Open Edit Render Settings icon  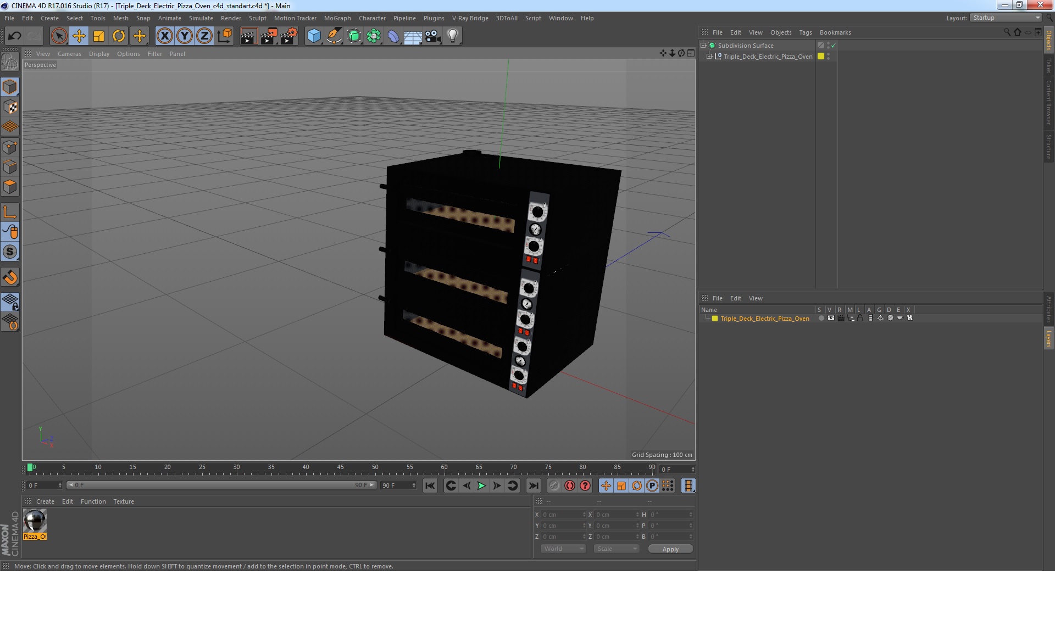(x=288, y=36)
